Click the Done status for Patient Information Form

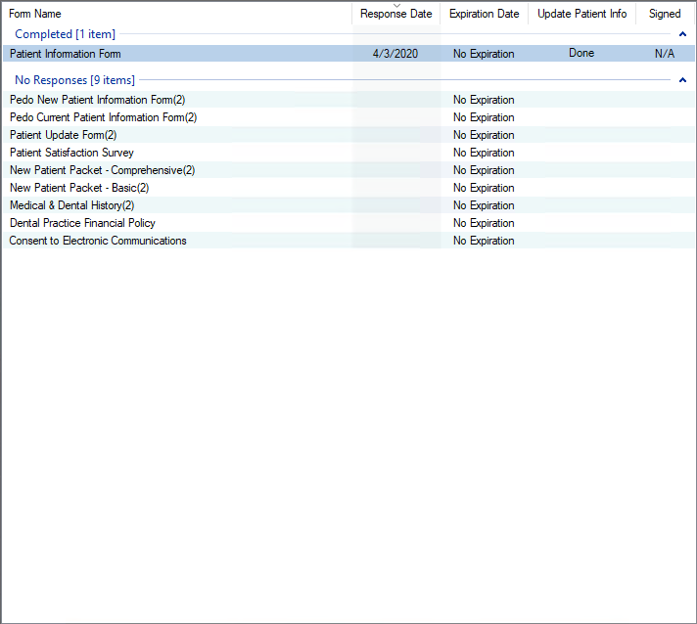tap(581, 54)
